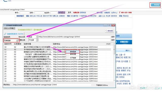162x92 pixels.
Task: Click the captcha verification image
Action: click(x=62, y=12)
